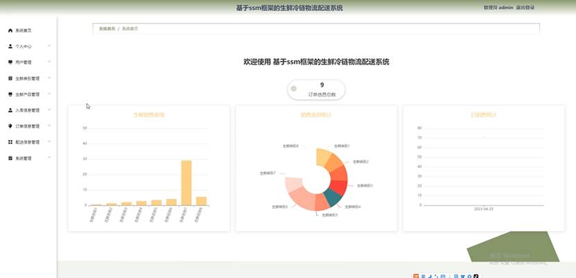Click the 生鲜类别8 donut label
The image size is (576, 278).
pos(290,146)
